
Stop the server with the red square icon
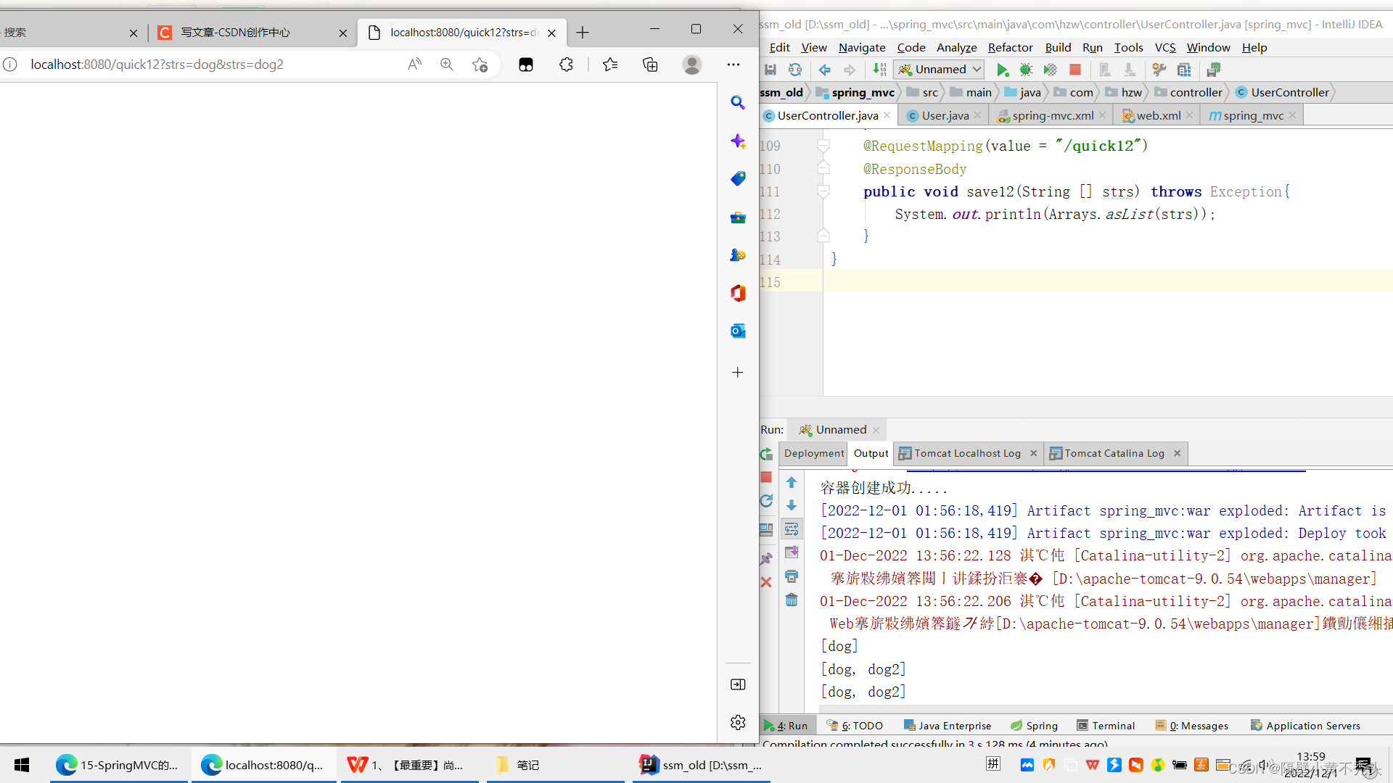[1075, 70]
